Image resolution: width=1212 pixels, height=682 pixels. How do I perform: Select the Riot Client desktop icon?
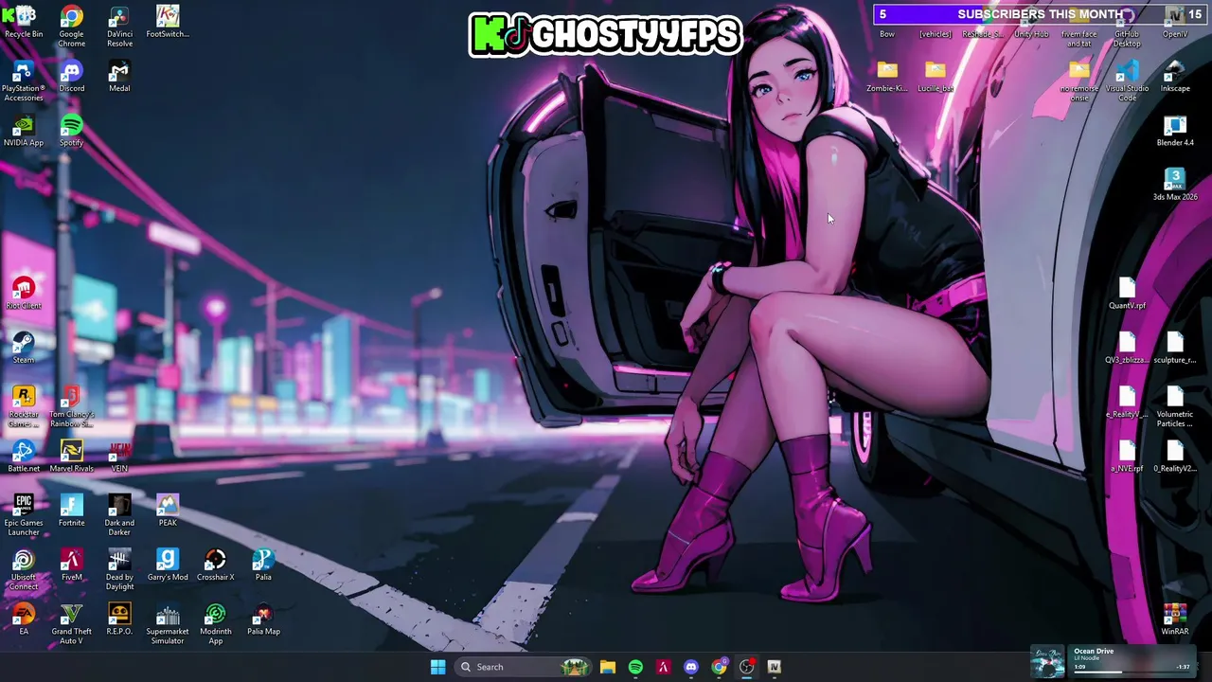click(24, 294)
